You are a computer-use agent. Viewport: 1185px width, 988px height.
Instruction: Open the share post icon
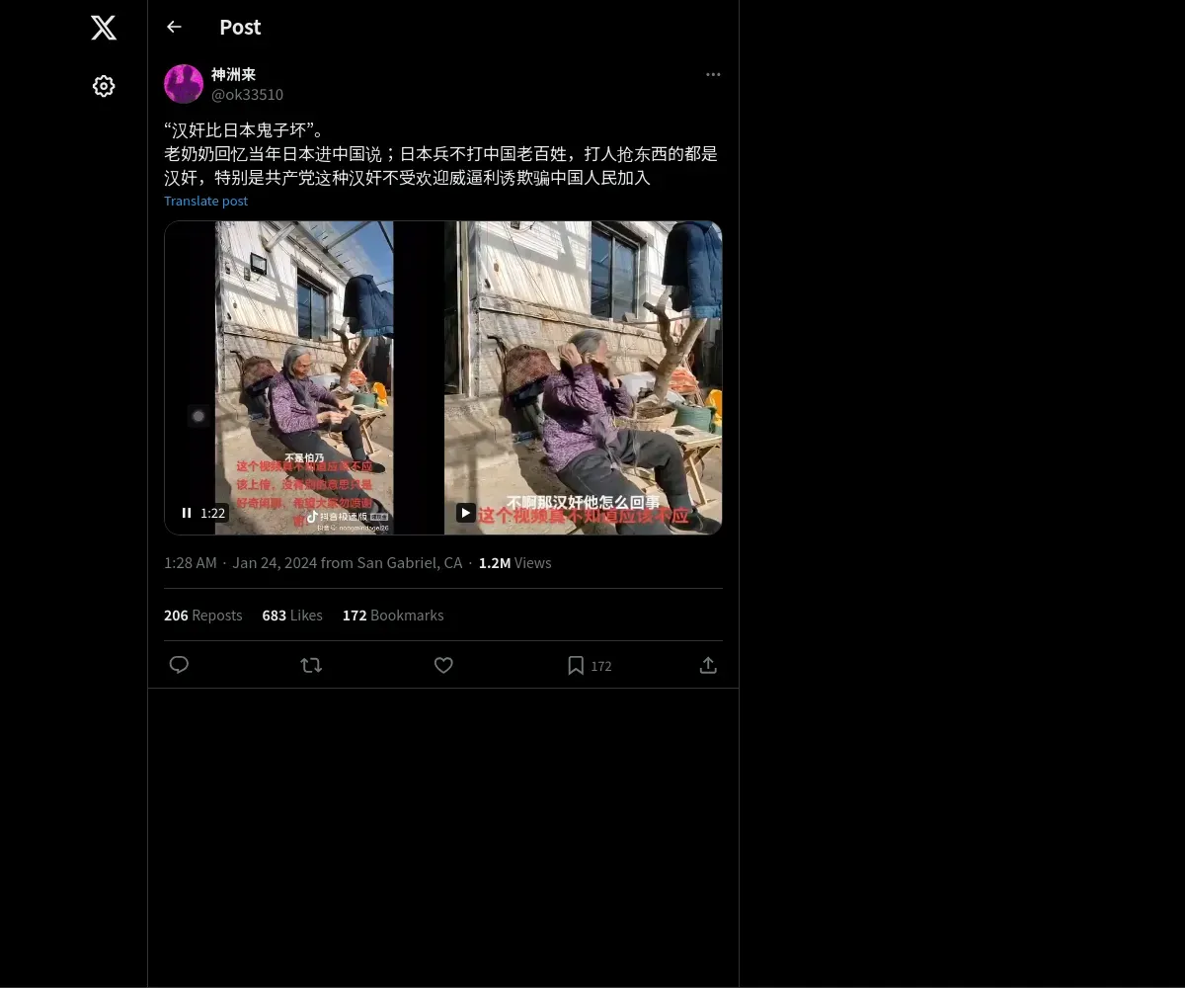(708, 665)
